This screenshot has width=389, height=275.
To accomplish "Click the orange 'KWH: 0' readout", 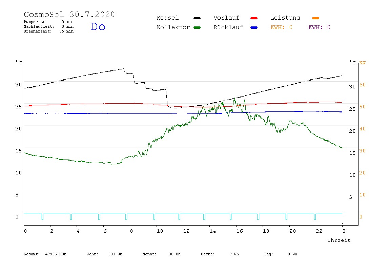I will pos(282,27).
